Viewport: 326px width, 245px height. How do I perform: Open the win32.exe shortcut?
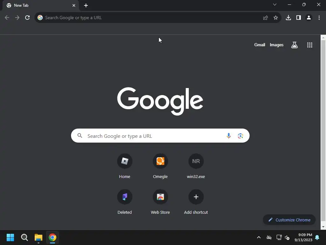coord(196,166)
